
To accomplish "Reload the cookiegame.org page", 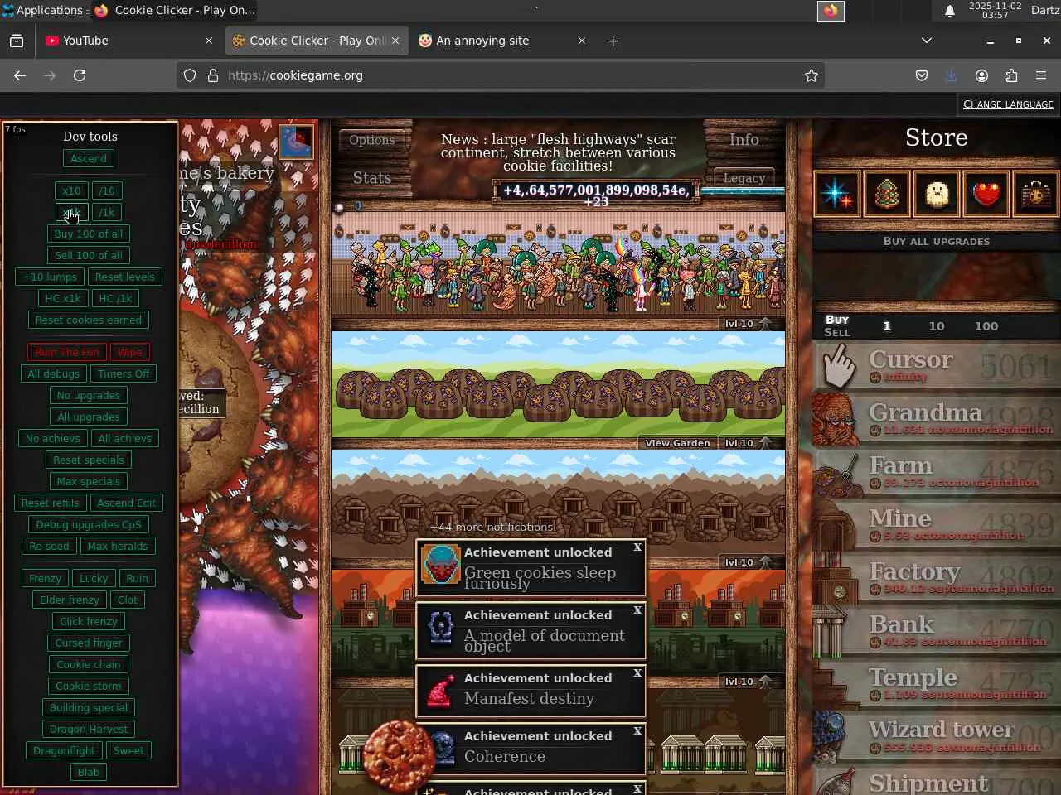I will click(80, 75).
